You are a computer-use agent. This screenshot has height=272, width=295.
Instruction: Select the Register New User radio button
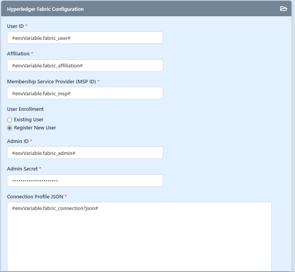point(10,128)
